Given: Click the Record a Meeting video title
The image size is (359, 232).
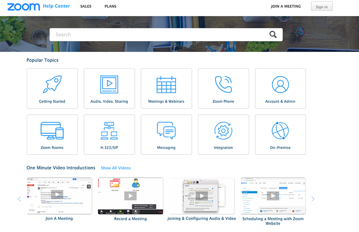Looking at the screenshot, I should tap(130, 219).
